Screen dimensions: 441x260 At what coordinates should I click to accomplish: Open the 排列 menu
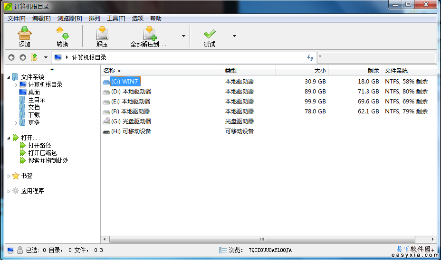[94, 19]
